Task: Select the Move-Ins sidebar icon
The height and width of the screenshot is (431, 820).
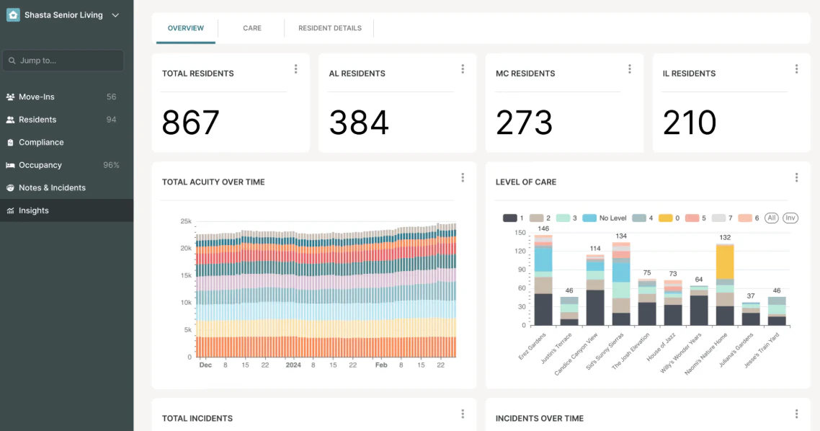Action: 11,97
